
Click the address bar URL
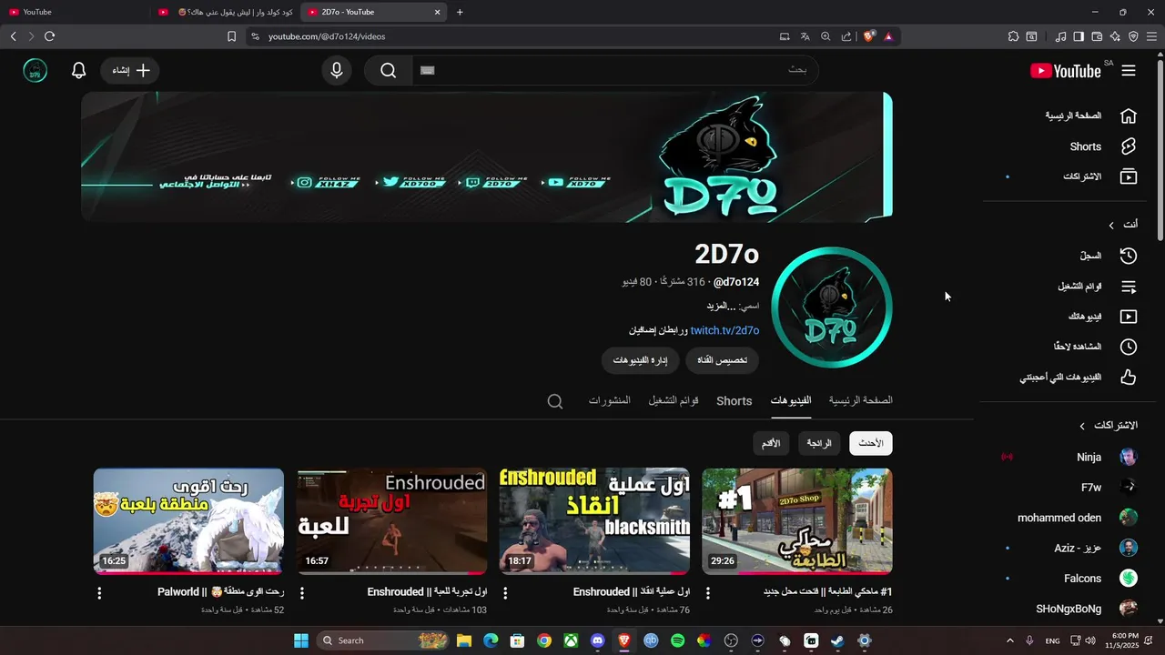pos(327,36)
